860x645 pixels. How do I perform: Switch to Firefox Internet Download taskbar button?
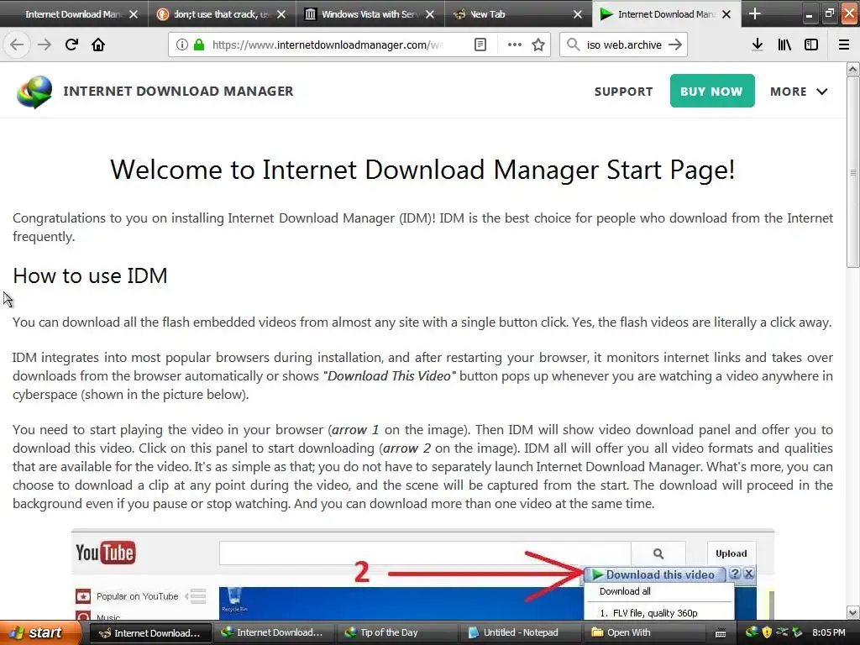[x=149, y=633]
